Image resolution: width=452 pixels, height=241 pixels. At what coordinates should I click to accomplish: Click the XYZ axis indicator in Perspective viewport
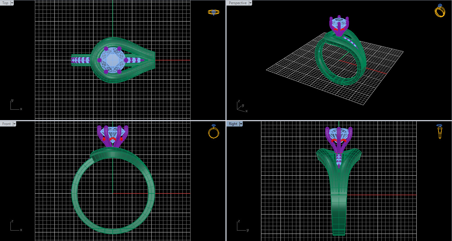pos(242,106)
